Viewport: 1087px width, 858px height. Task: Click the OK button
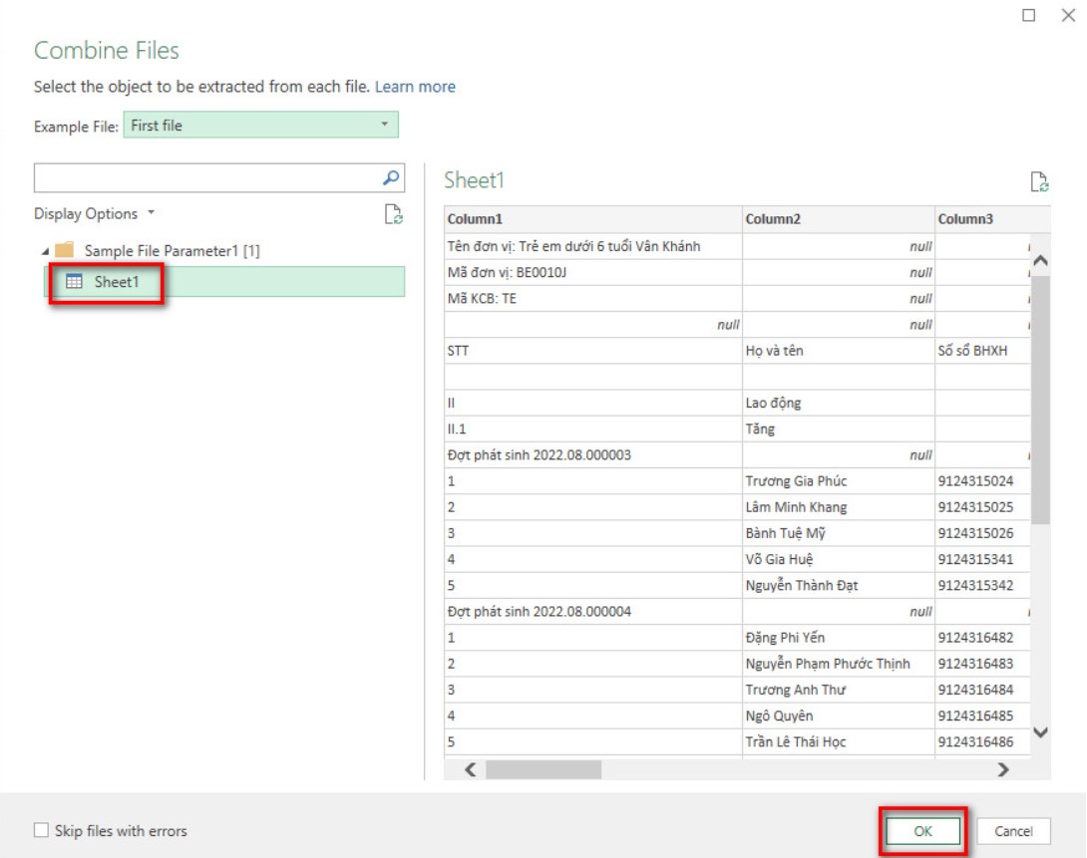pyautogui.click(x=922, y=831)
